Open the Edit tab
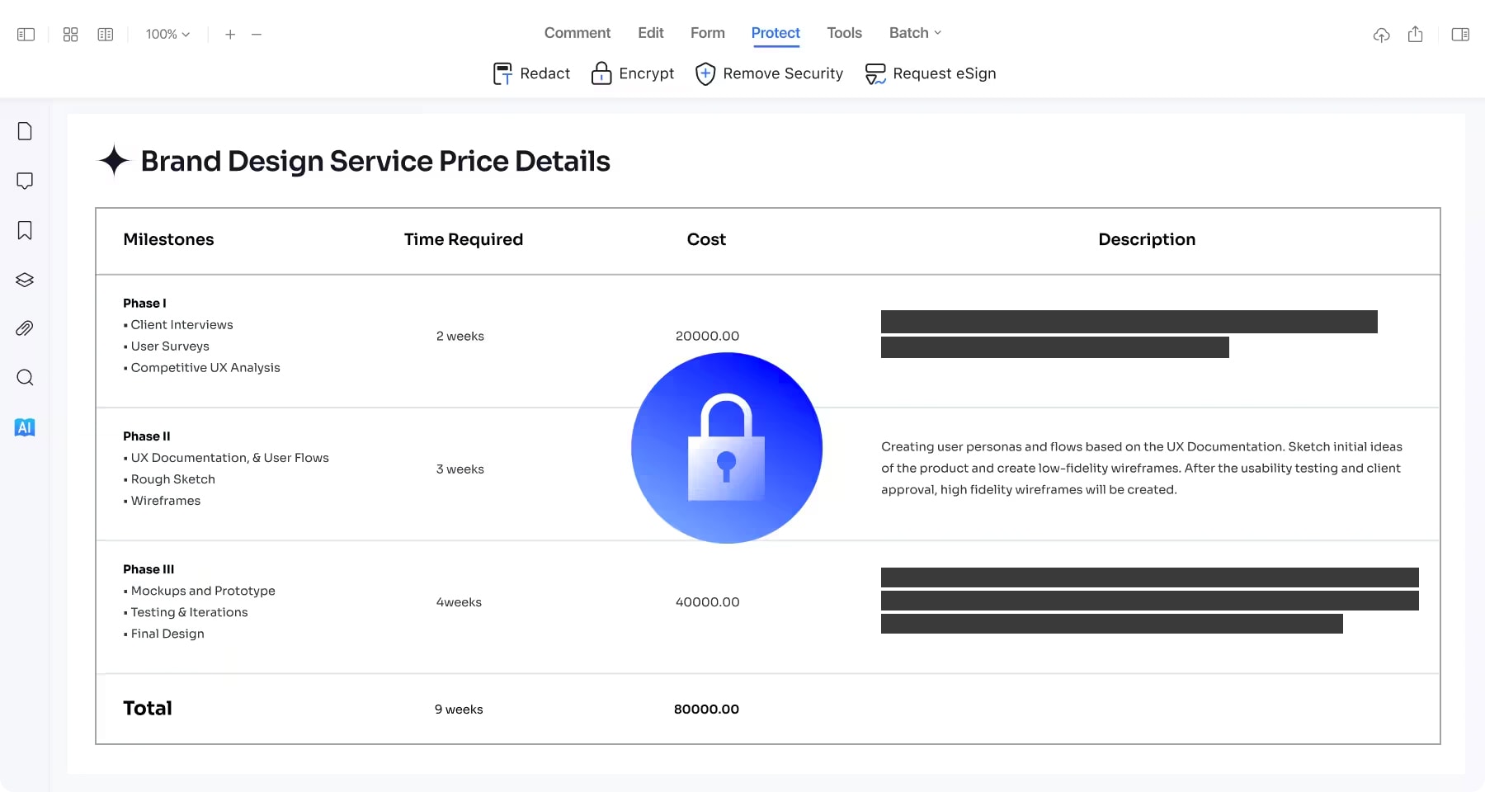This screenshot has height=792, width=1485. click(650, 33)
